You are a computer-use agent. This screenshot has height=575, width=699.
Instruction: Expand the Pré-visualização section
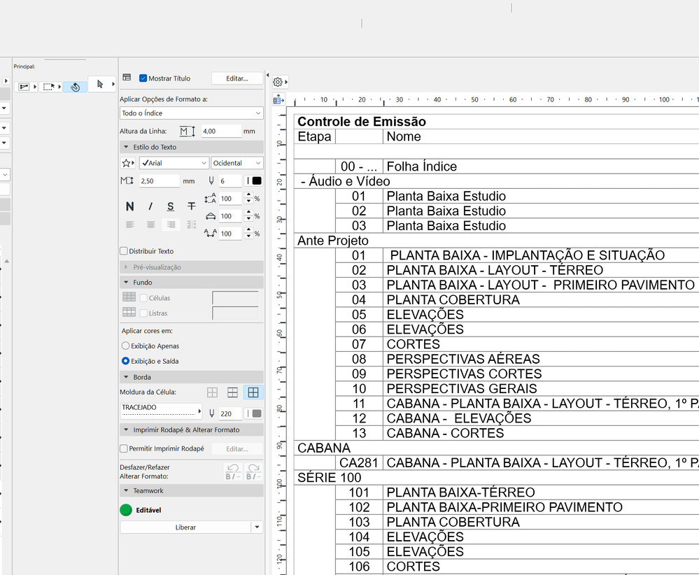tap(126, 267)
